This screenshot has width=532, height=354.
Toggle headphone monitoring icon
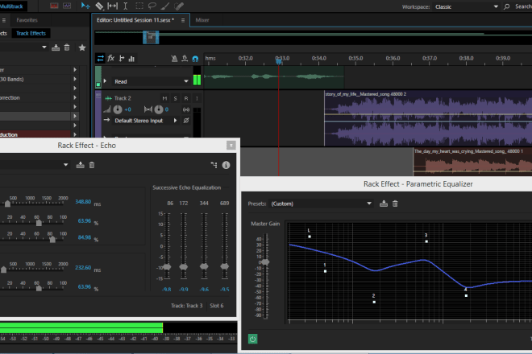(195, 59)
